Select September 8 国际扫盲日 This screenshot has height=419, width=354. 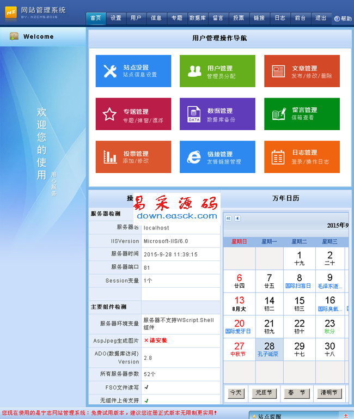click(299, 281)
